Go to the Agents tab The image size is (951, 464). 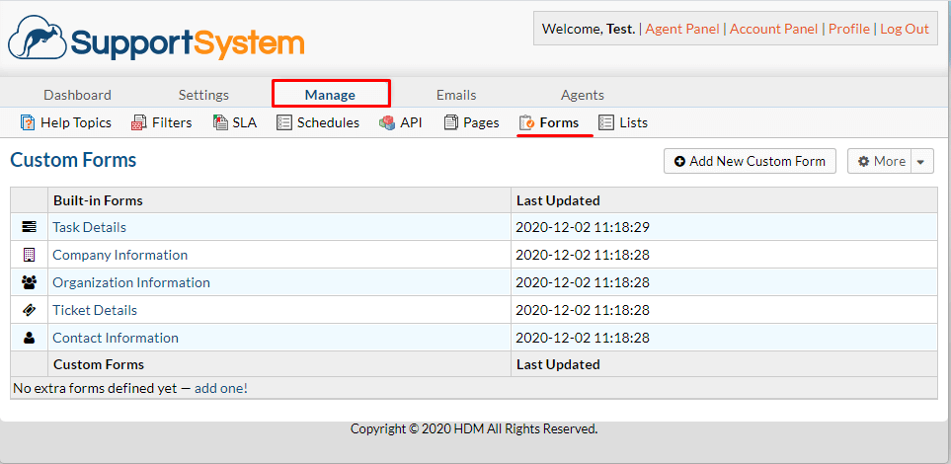[583, 95]
